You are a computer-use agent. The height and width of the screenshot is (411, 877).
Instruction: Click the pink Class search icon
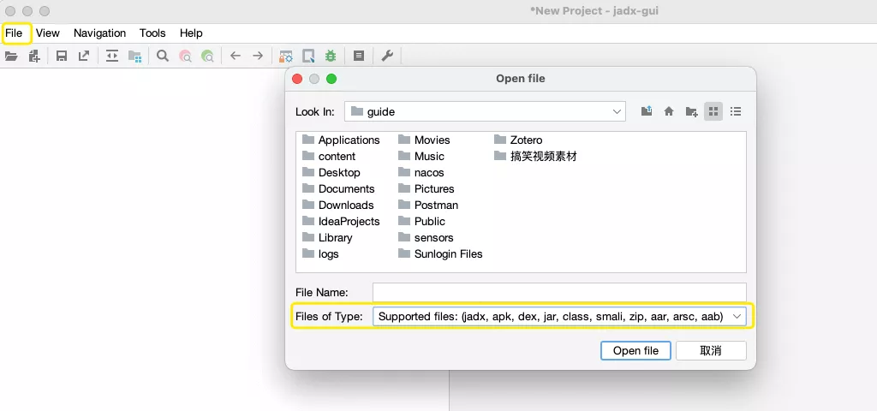185,56
